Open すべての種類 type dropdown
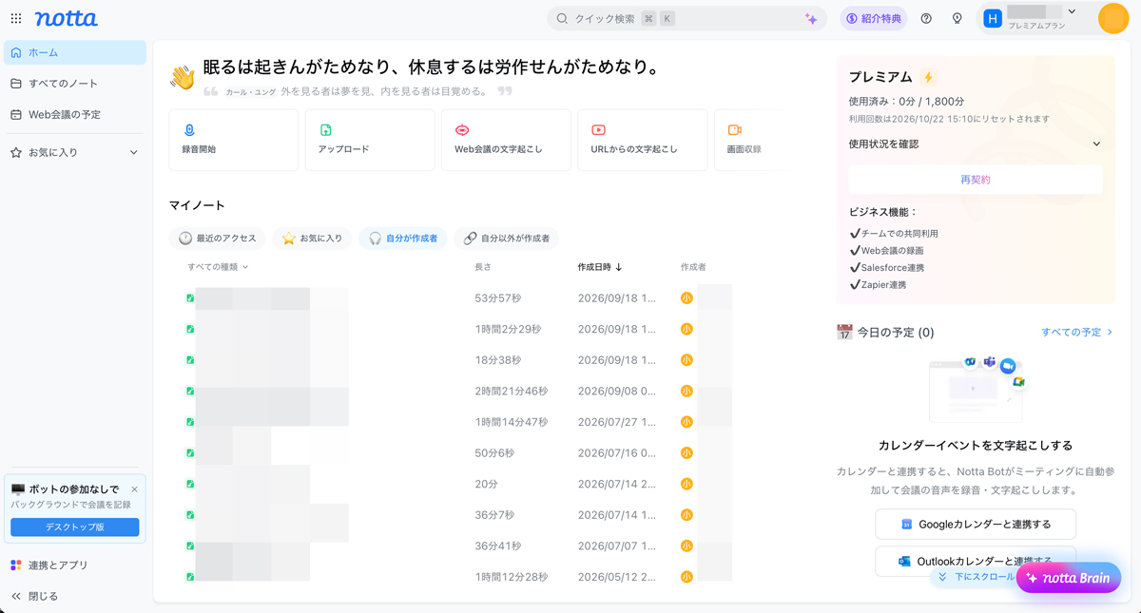 [x=218, y=267]
